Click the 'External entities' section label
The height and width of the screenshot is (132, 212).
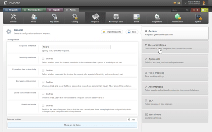[14, 119]
